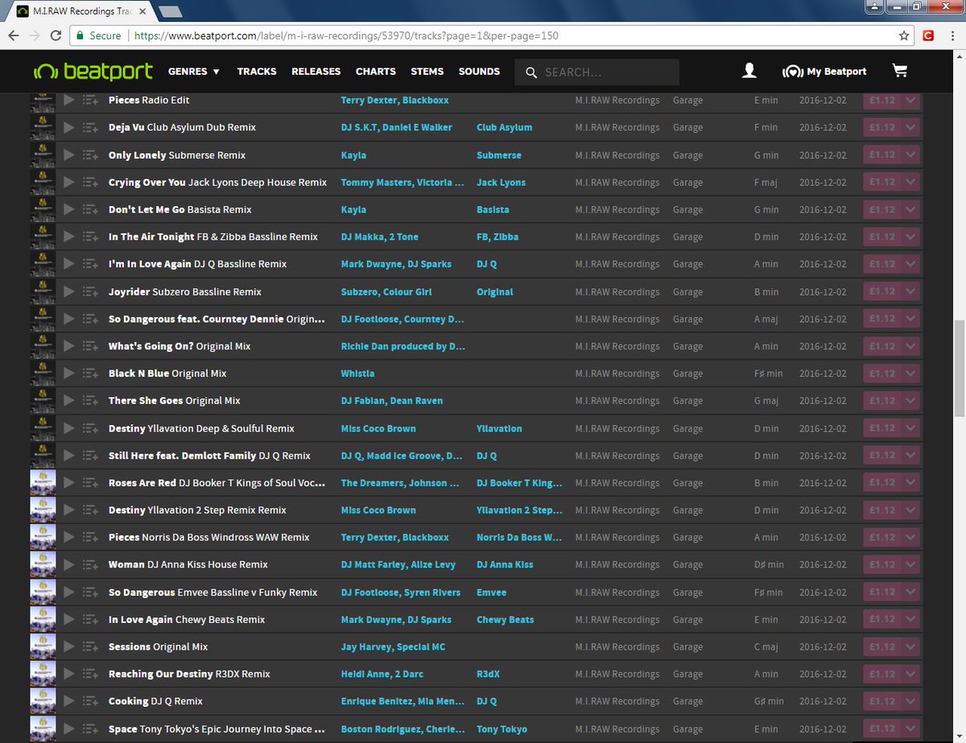Add Roses Are Red to queue

tap(89, 483)
